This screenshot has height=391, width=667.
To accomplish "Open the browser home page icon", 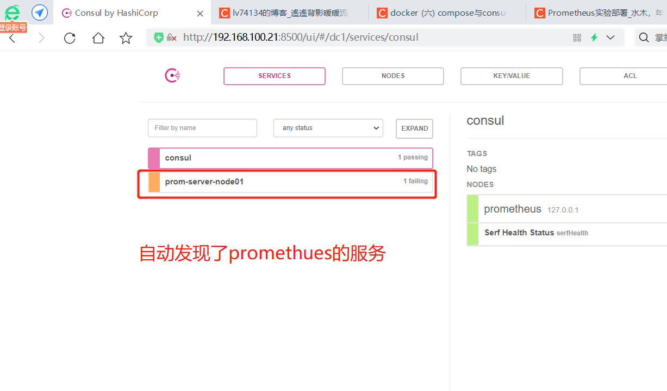I will tap(98, 38).
